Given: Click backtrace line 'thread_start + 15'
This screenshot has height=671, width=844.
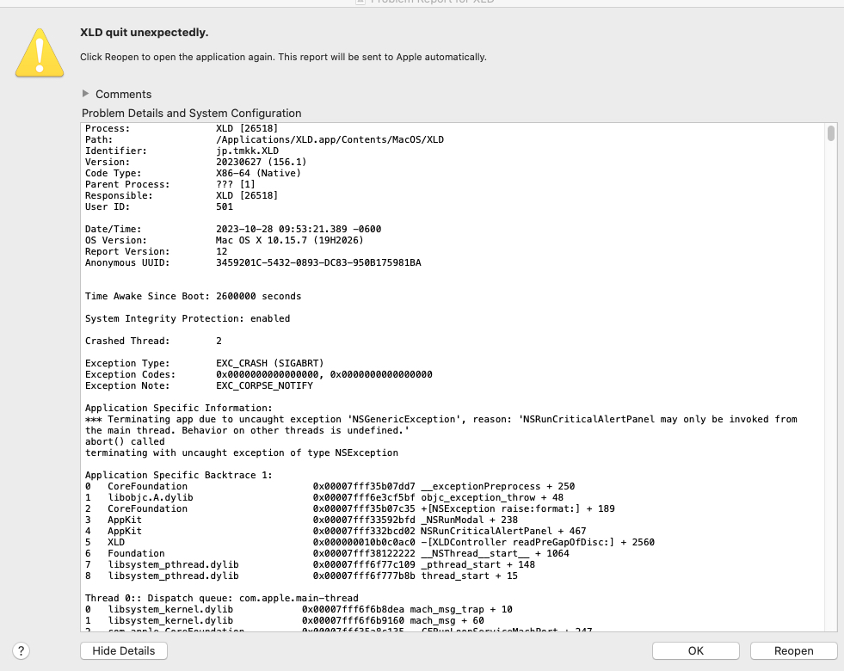Looking at the screenshot, I should click(x=301, y=576).
